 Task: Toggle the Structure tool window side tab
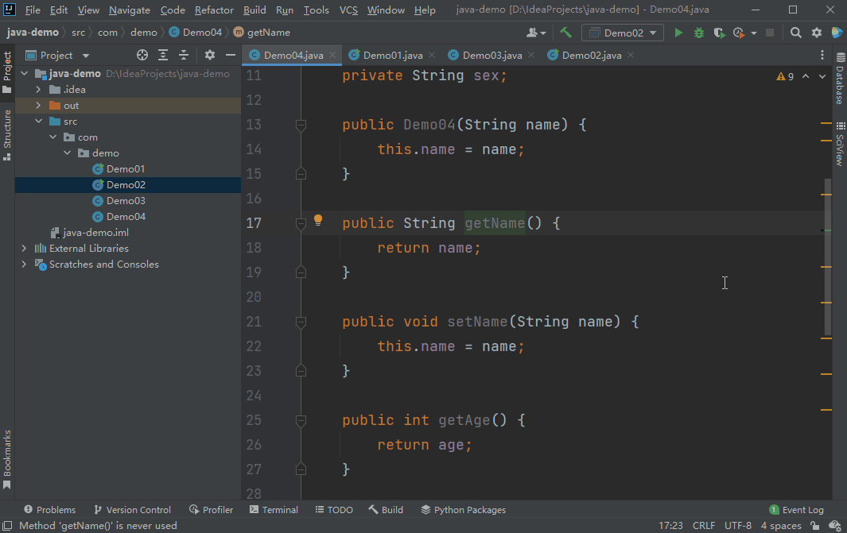click(x=7, y=133)
